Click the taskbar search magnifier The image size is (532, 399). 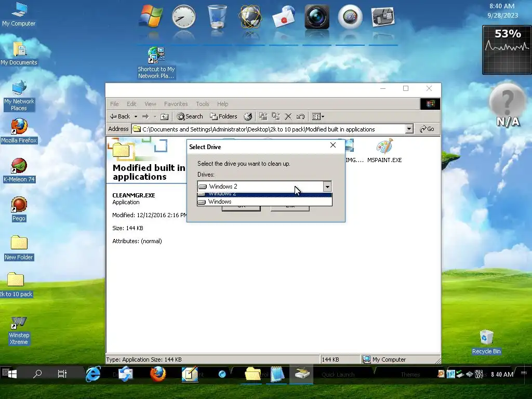click(x=37, y=374)
